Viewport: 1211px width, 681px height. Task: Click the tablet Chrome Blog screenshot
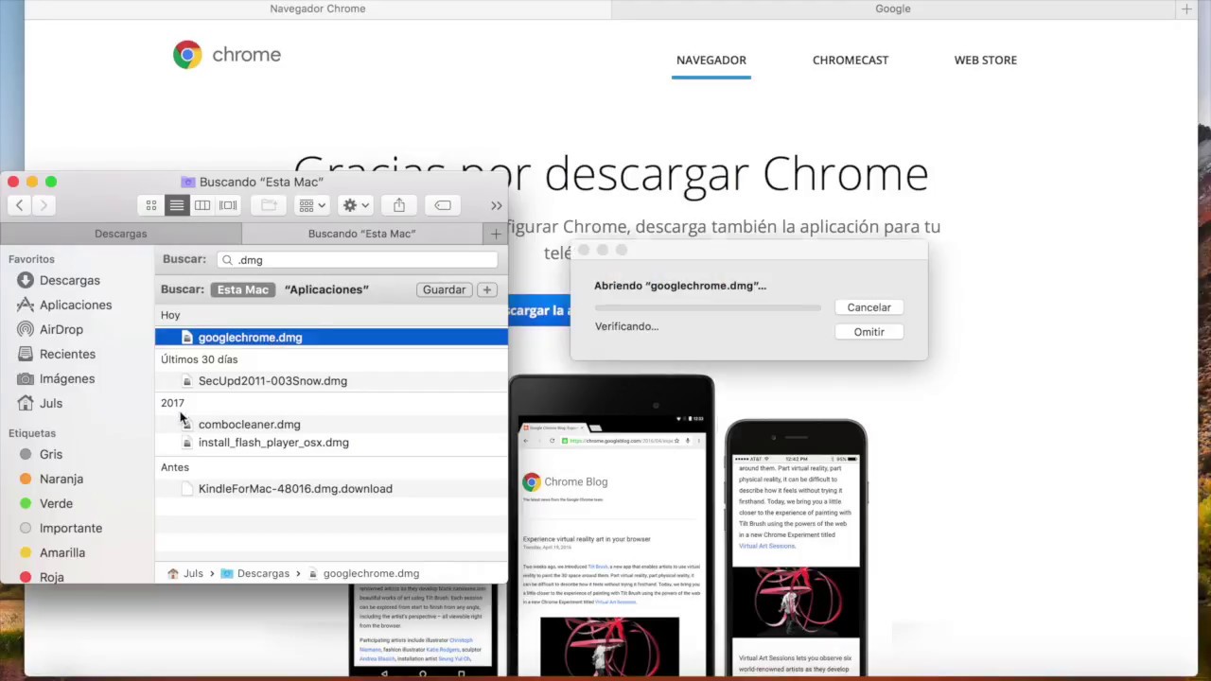(x=611, y=527)
